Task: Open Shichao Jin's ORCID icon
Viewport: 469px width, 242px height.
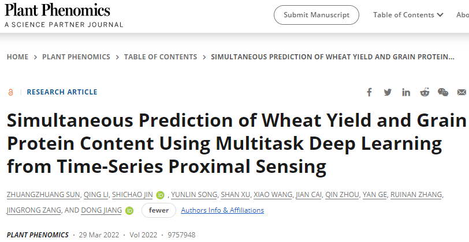Action: click(161, 195)
